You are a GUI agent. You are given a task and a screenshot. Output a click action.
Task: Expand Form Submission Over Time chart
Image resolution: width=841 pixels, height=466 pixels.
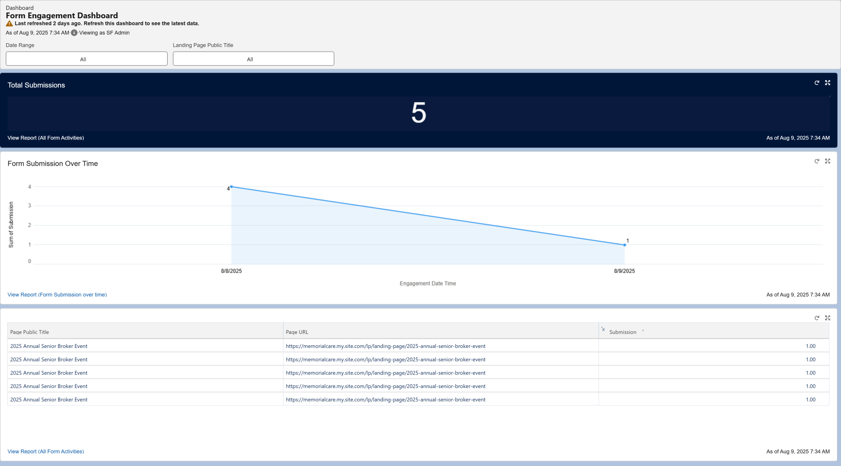click(828, 161)
